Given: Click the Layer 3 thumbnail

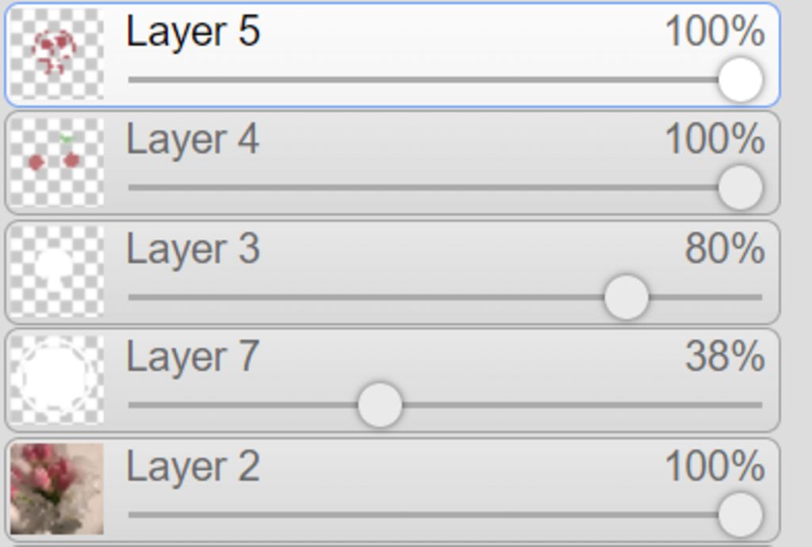Looking at the screenshot, I should click(x=56, y=271).
